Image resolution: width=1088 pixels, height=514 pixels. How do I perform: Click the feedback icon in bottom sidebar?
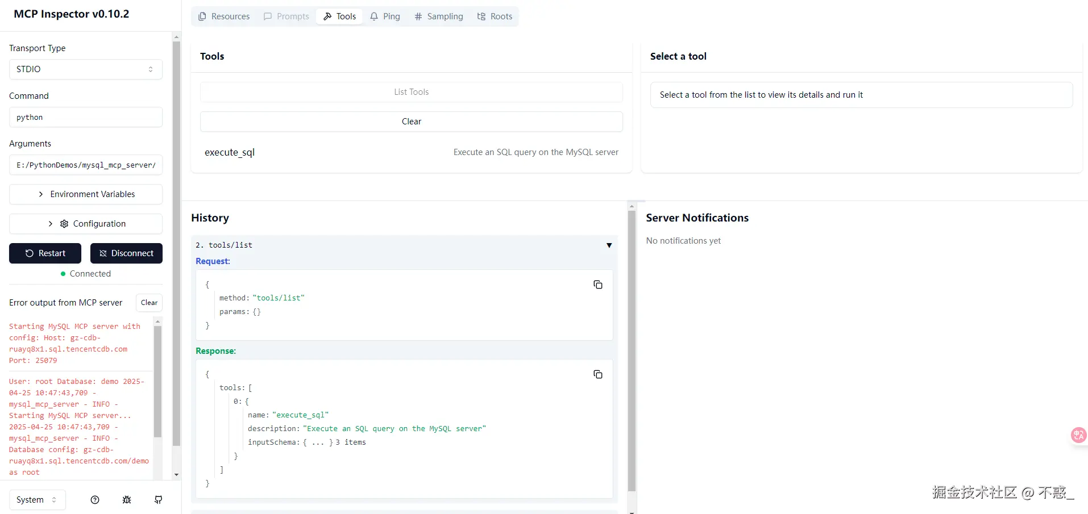(159, 500)
